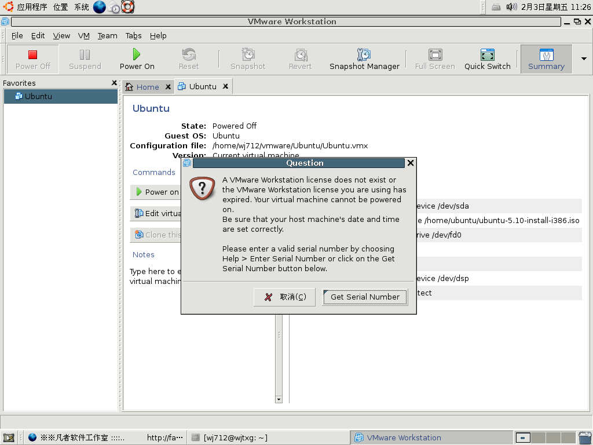Image resolution: width=593 pixels, height=445 pixels.
Task: Click the date and time clock
Action: 555,7
